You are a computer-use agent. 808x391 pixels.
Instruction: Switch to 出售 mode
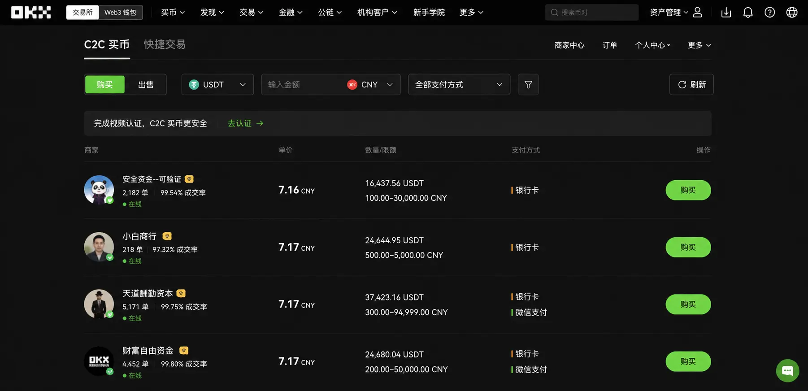146,84
